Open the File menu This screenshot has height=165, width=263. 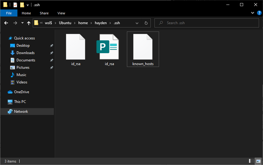tap(9, 13)
